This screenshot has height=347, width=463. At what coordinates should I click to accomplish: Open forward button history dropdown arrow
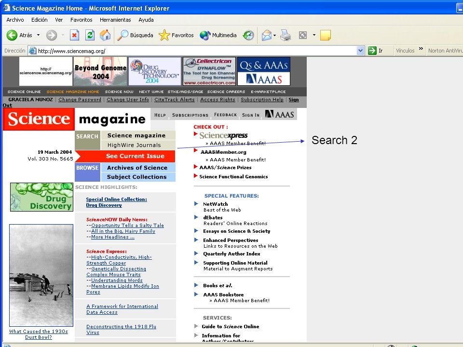pos(63,35)
